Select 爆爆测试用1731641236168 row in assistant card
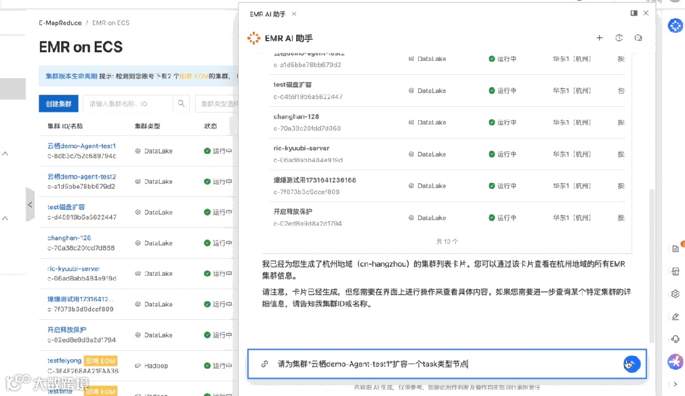The width and height of the screenshot is (685, 396). pyautogui.click(x=447, y=186)
